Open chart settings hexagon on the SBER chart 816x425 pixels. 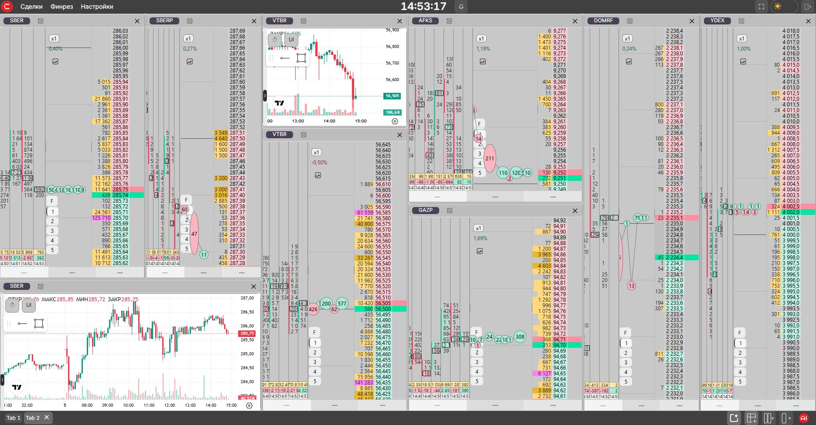click(249, 405)
